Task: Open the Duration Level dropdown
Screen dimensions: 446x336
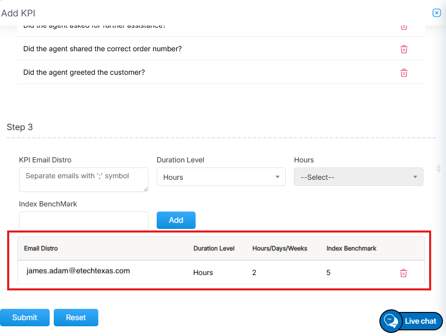Action: pos(221,177)
